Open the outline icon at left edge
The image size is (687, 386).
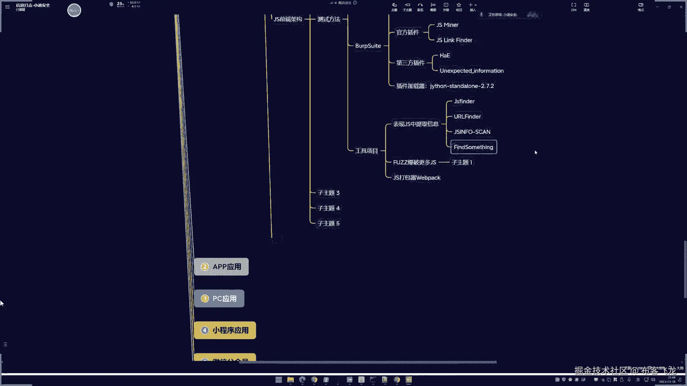5,344
